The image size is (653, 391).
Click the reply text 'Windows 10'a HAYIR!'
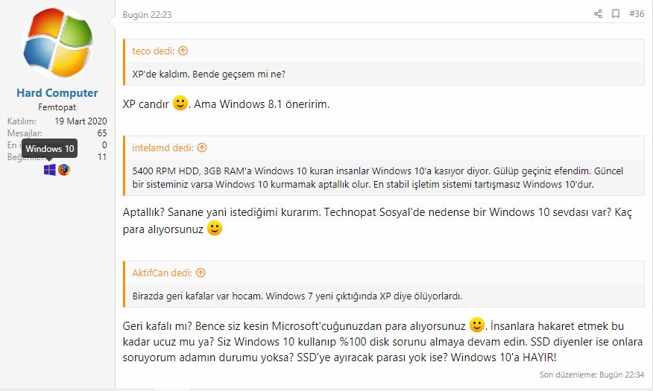pos(503,357)
